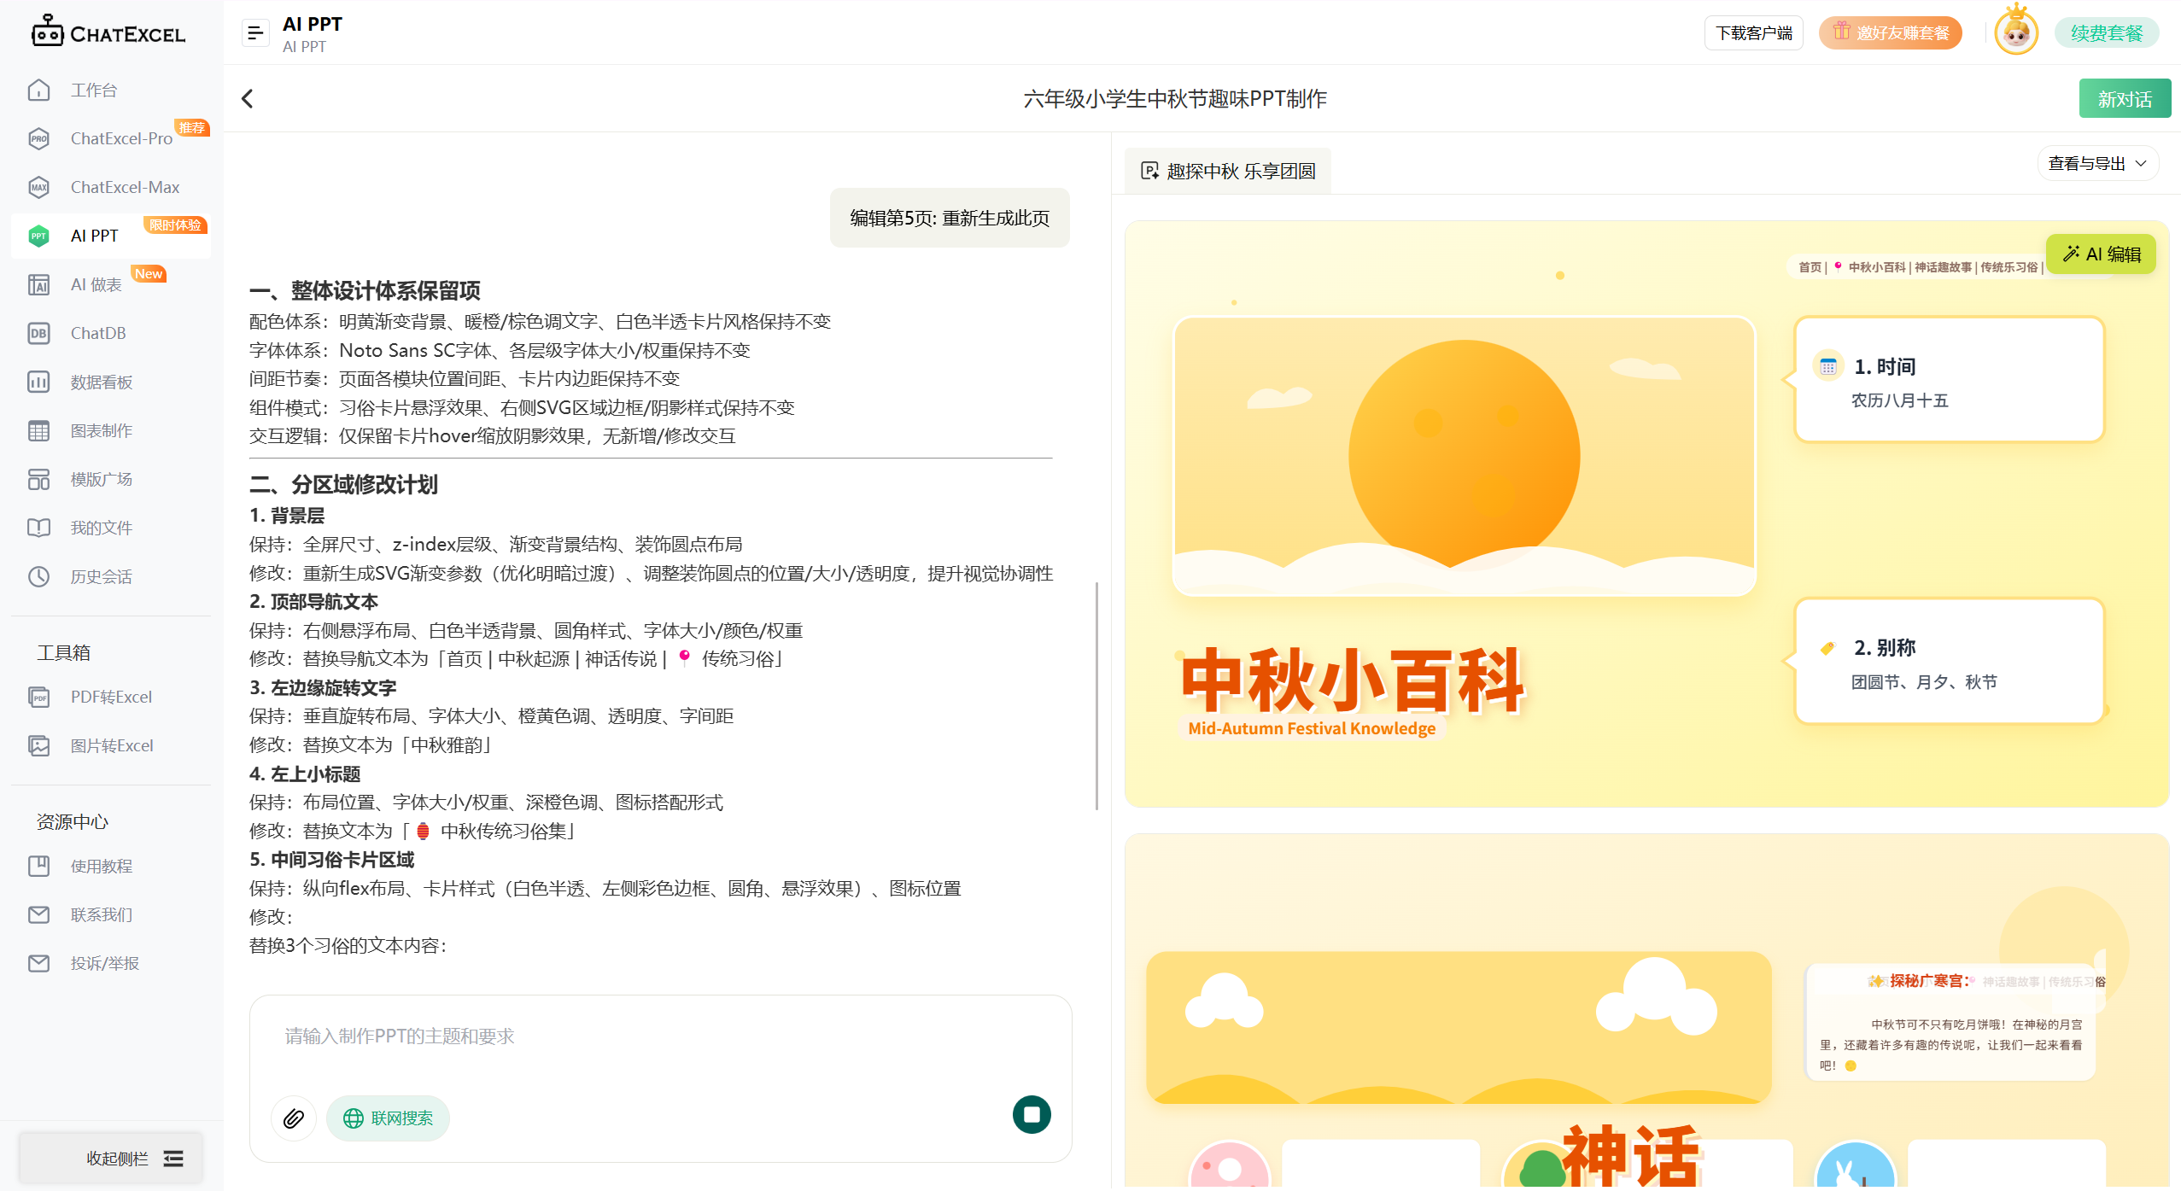Toggle the 联网搜索 web search option

(x=388, y=1118)
